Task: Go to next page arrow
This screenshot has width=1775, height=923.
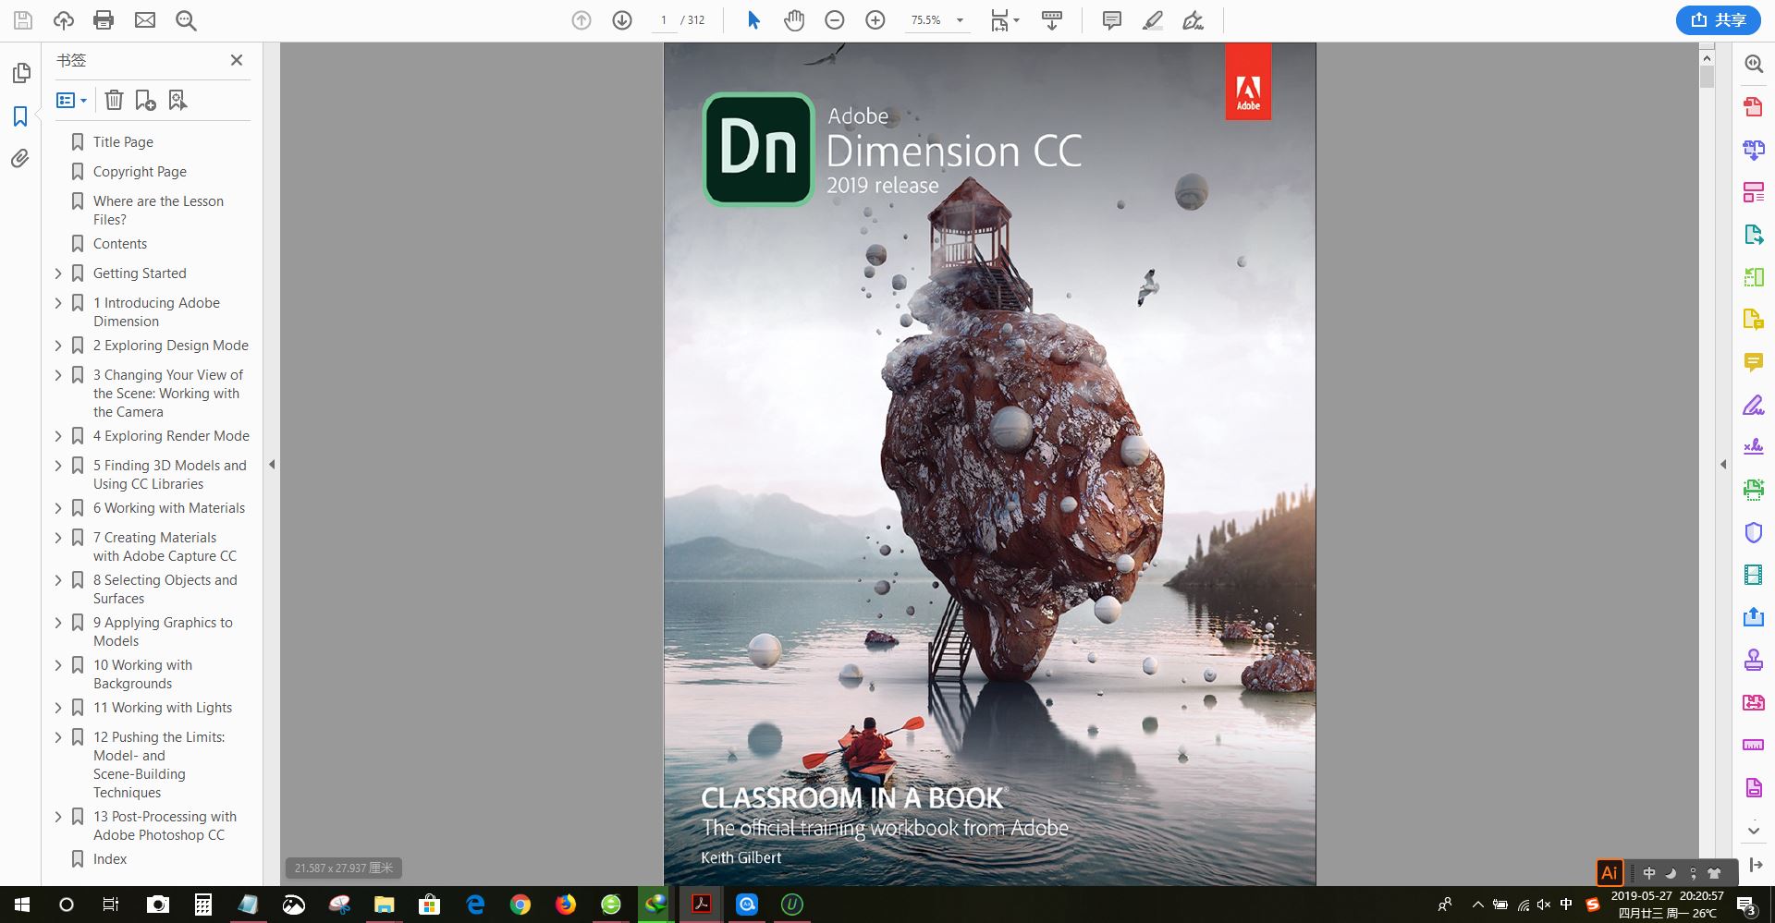Action: 622,20
